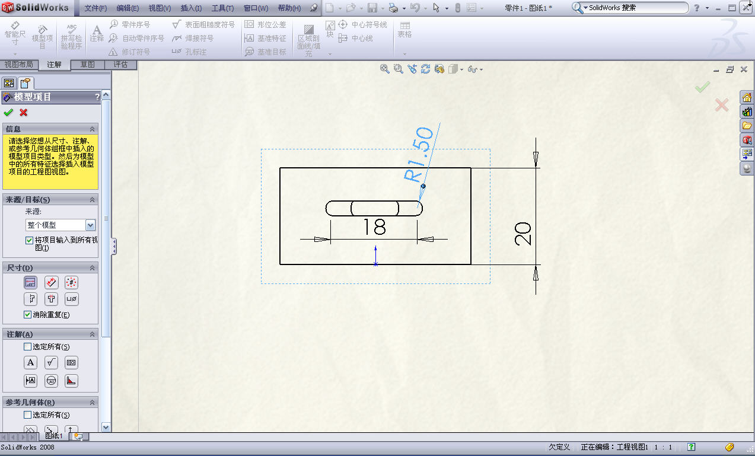Viewport: 755px width, 456px height.
Task: Select 'Marked for drawing' dimension type button
Action: (31, 282)
